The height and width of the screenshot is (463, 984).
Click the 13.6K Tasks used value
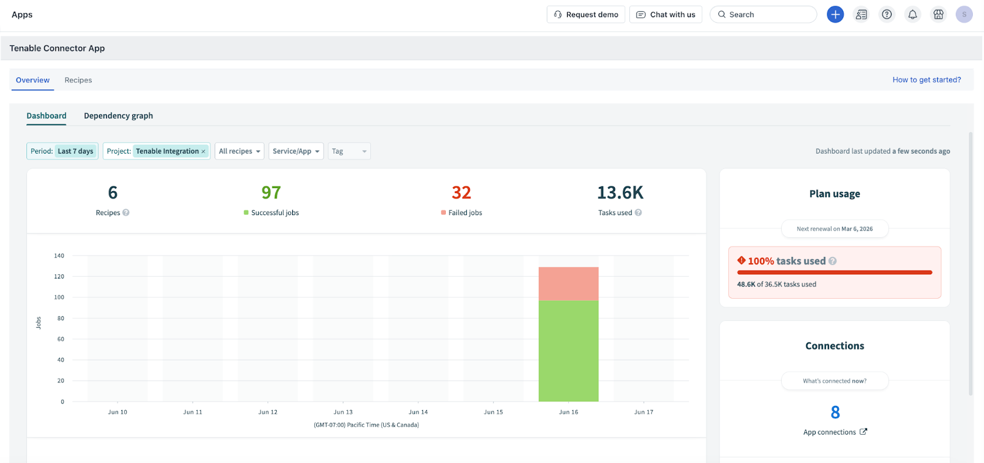[620, 192]
